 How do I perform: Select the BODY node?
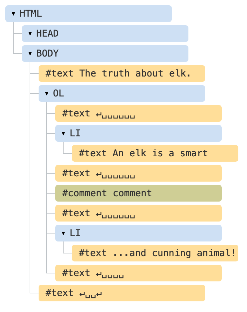105,54
